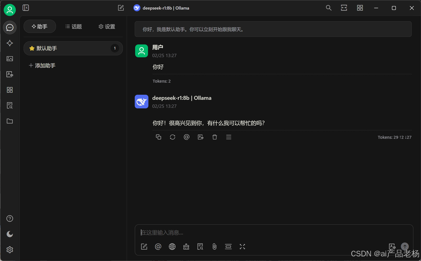
Task: Delete the deepseek reply with trash icon
Action: tap(215, 137)
